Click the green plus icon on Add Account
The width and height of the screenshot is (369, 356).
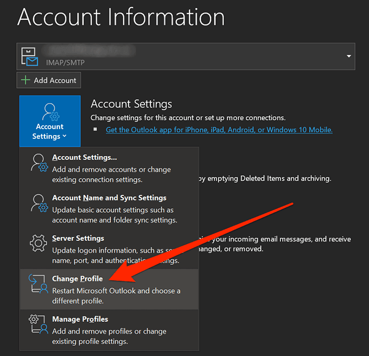coord(25,80)
